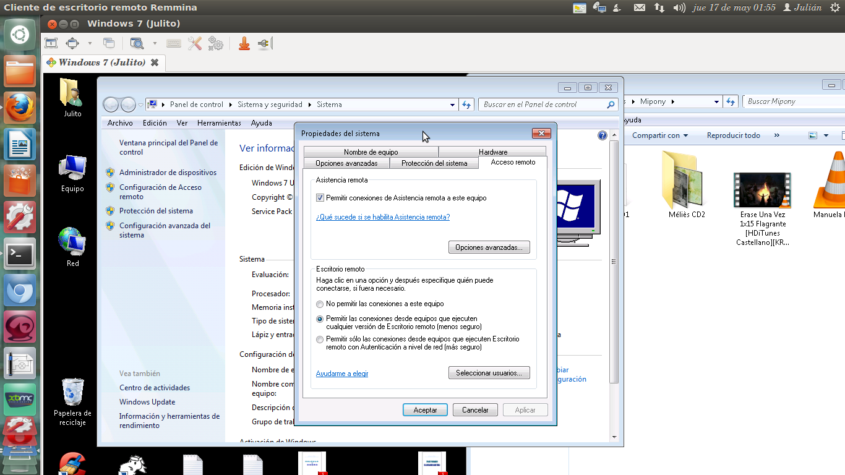845x475 pixels.
Task: Select any version of Remote Desktop radio option
Action: (320, 319)
